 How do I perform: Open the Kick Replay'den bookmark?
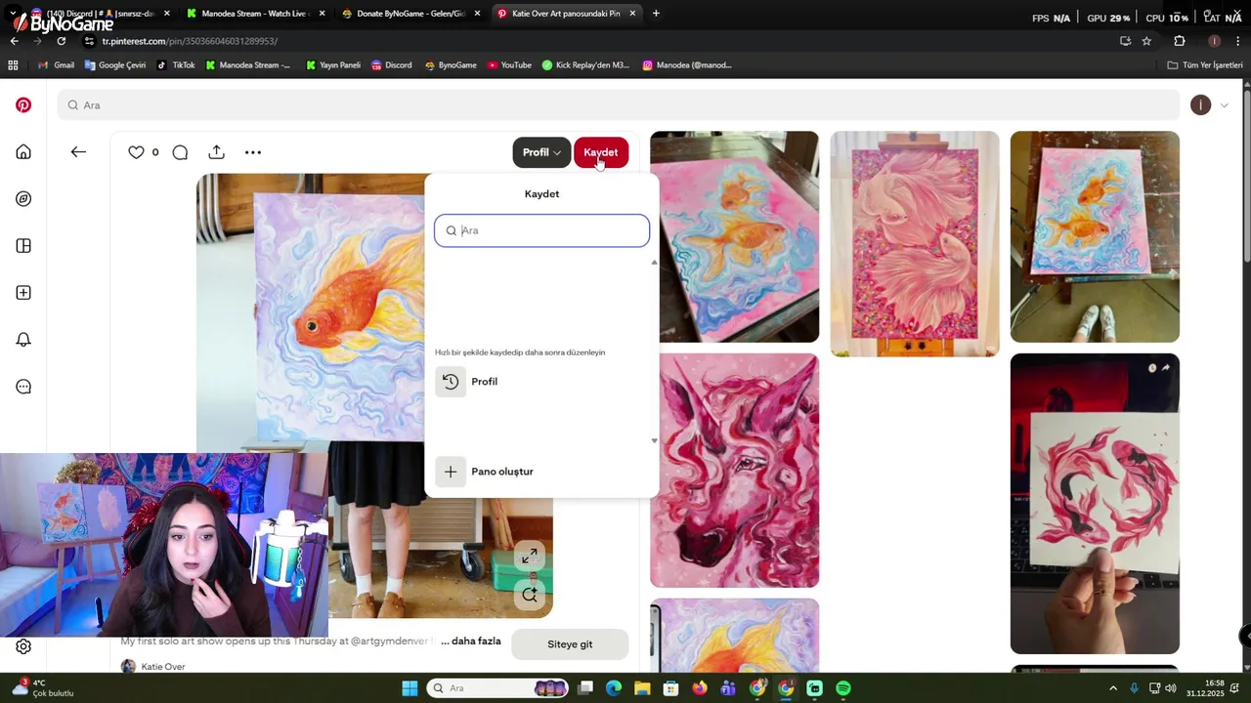585,65
